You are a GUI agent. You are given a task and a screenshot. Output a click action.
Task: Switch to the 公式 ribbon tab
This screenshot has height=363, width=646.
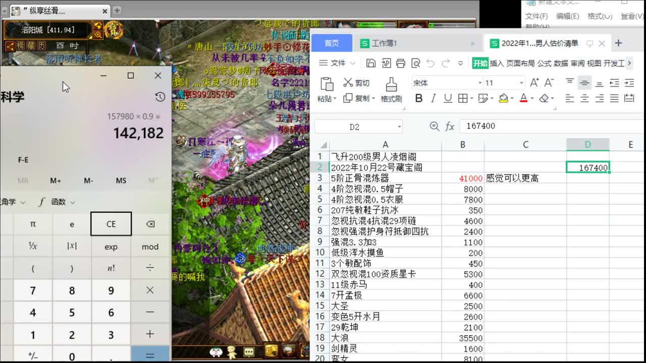[x=545, y=63]
